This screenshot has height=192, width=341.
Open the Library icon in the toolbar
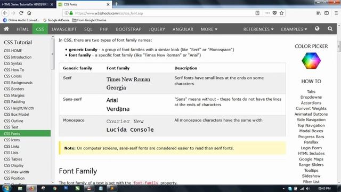click(319, 13)
